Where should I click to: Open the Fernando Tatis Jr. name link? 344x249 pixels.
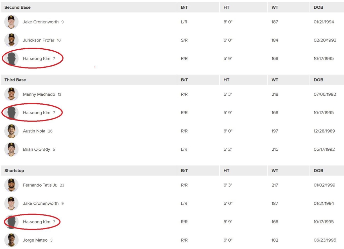(x=40, y=185)
